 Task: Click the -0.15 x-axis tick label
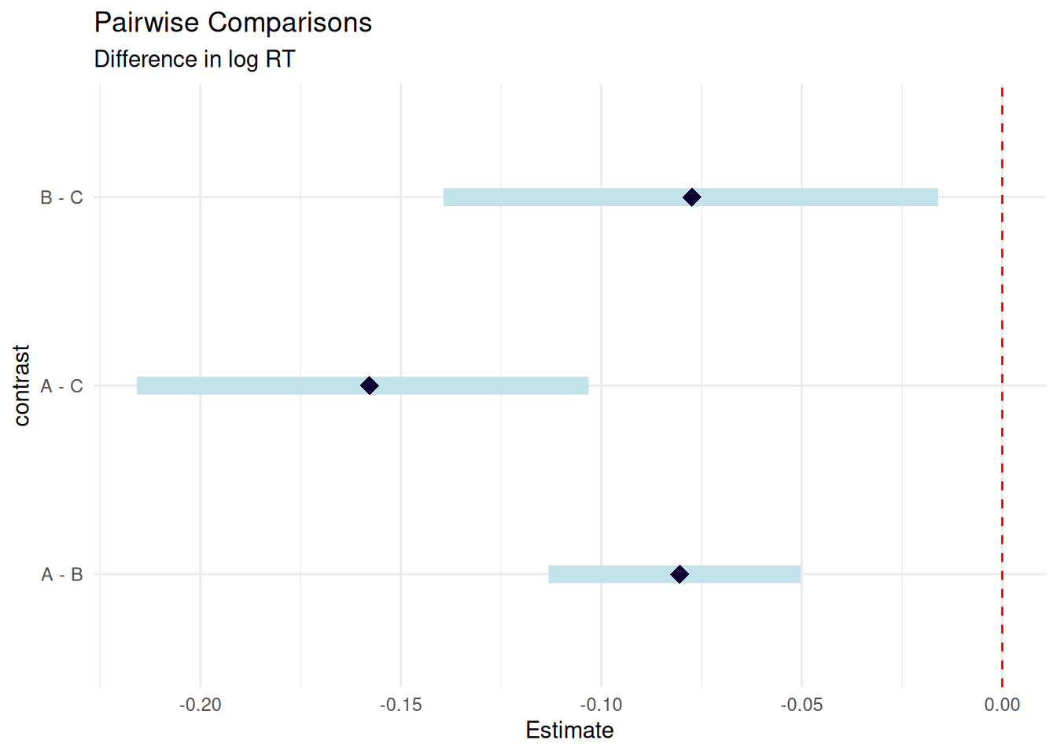tap(400, 705)
